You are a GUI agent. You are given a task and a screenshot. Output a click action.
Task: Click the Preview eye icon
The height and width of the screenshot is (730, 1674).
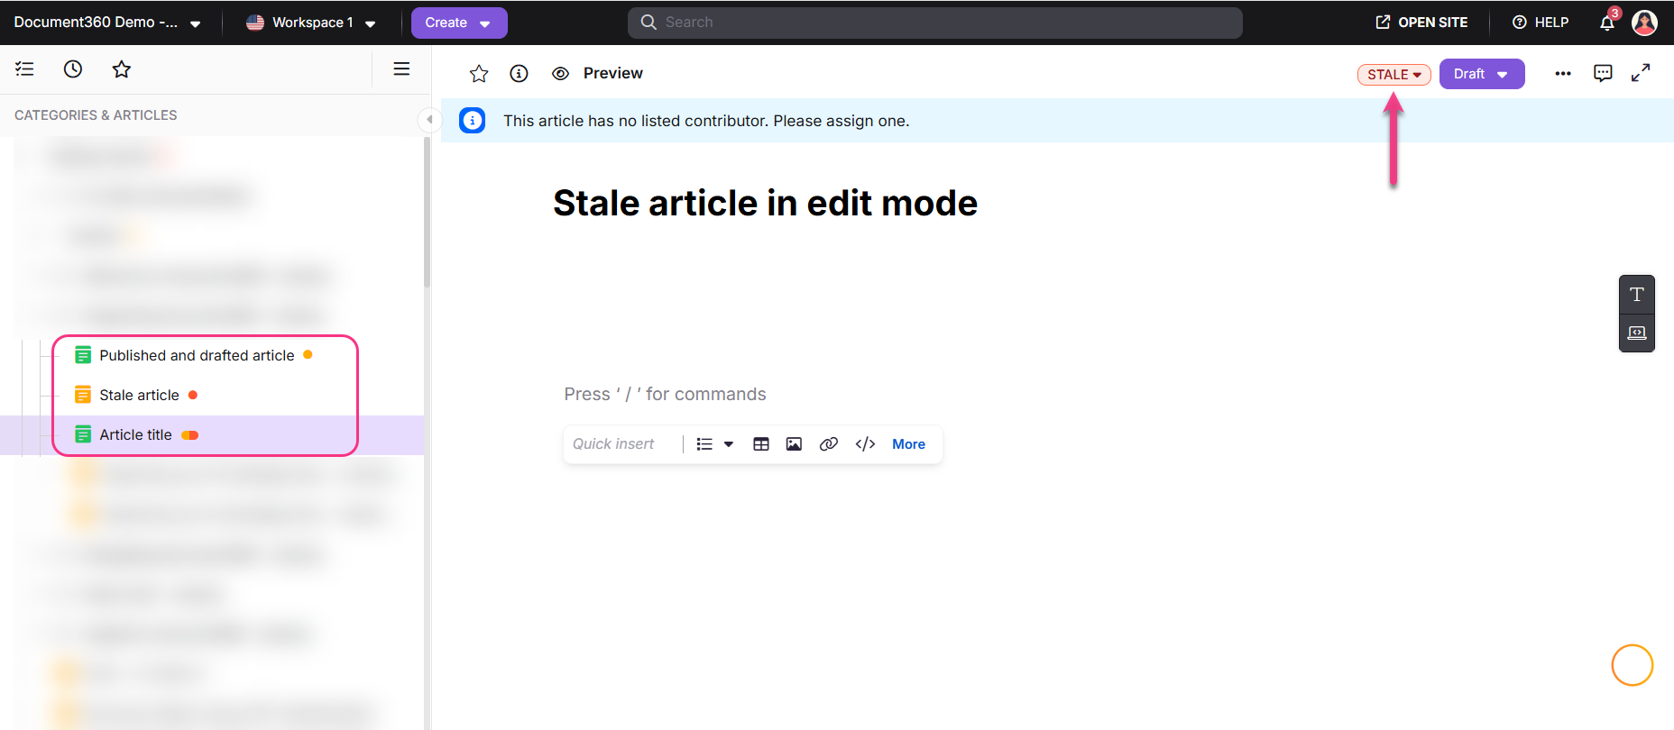tap(560, 74)
